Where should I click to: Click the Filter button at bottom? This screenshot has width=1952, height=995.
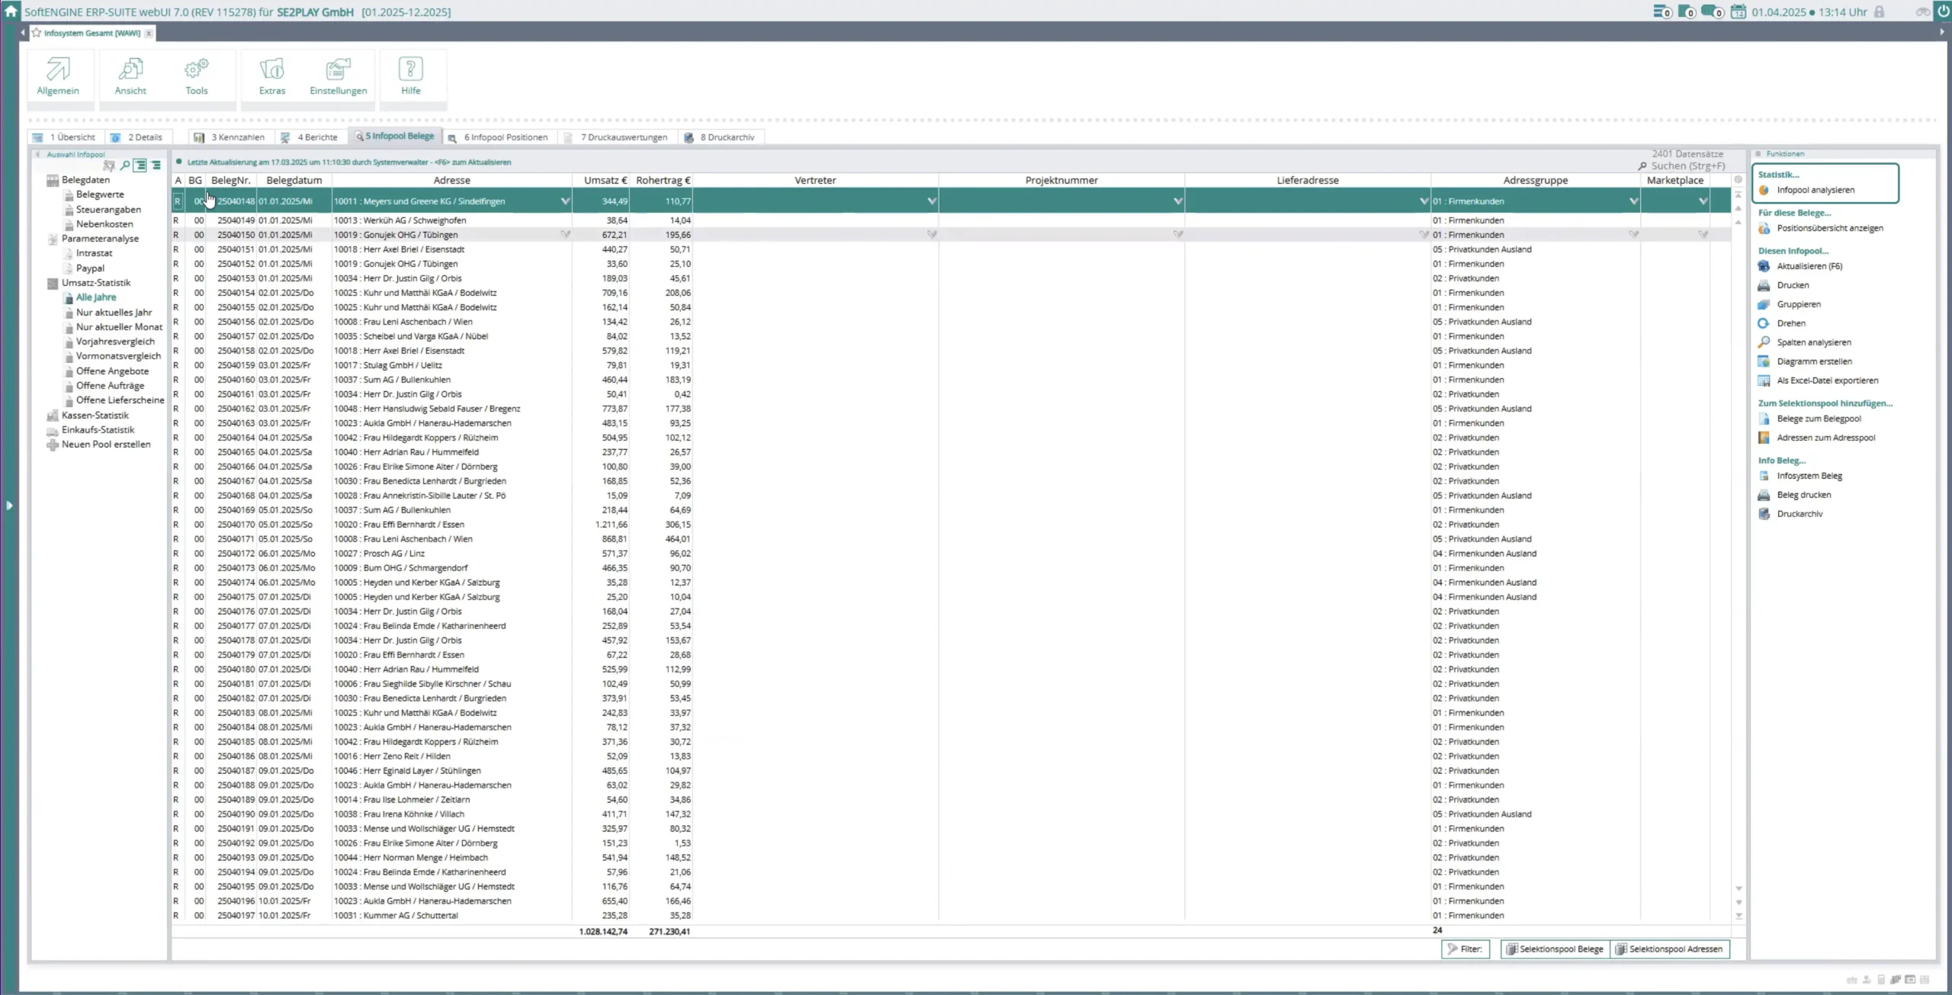[1465, 949]
